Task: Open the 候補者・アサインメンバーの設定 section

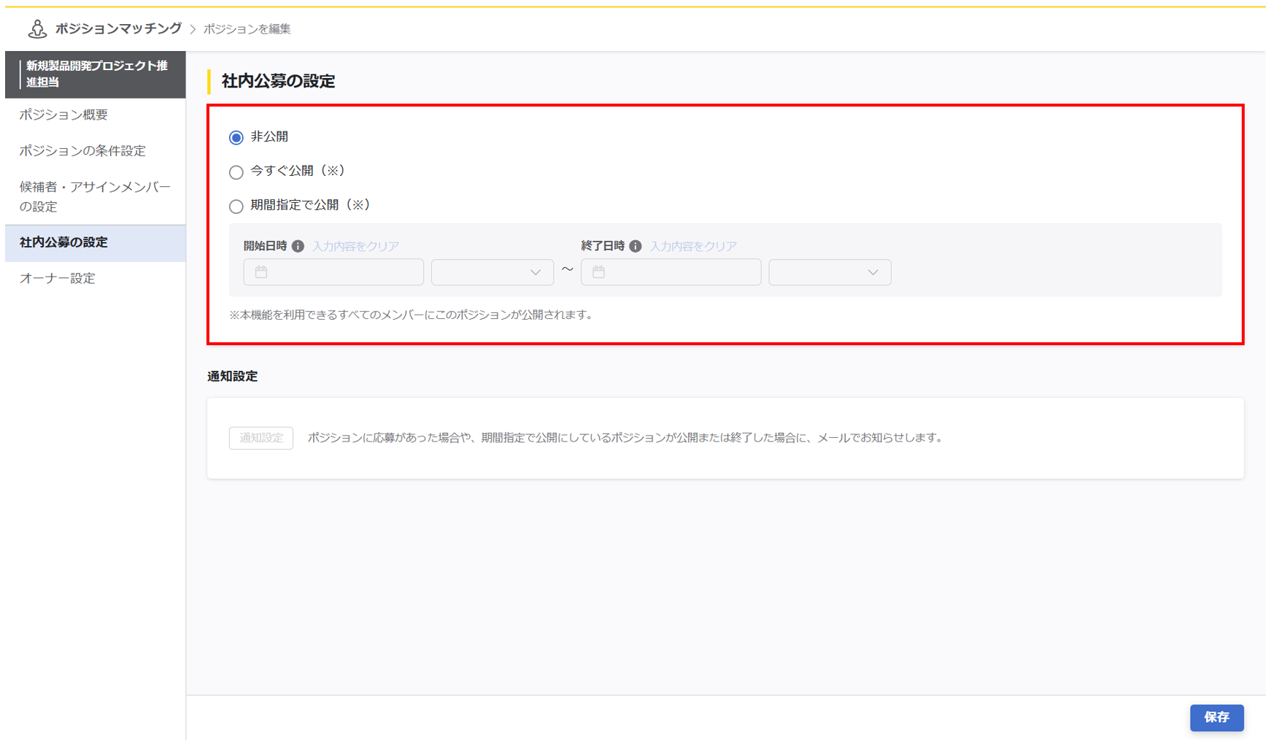Action: tap(93, 196)
